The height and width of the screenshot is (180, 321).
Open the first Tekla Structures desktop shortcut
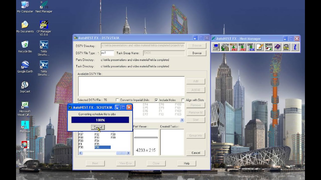44,48
